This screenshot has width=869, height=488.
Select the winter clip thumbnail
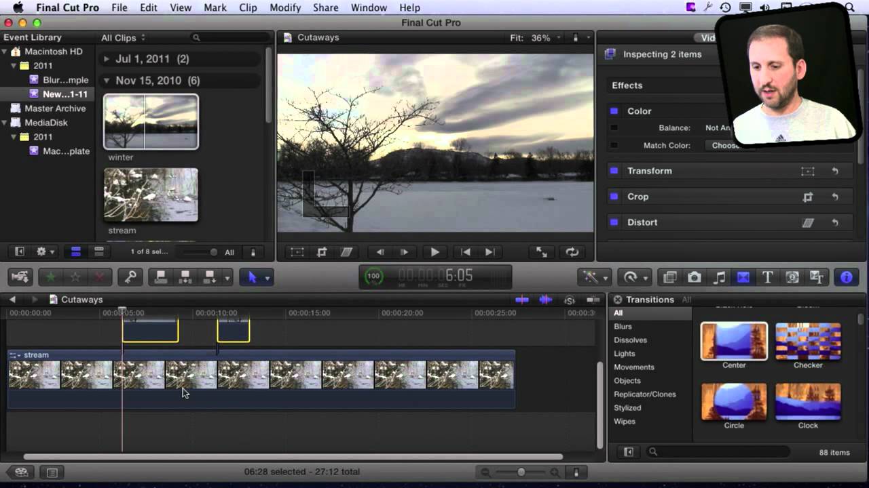[151, 121]
